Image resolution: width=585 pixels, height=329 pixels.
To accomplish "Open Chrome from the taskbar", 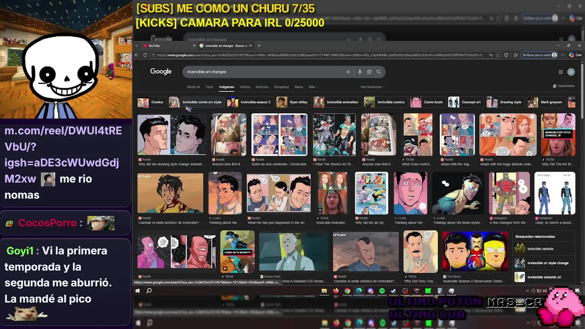I will point(347,291).
